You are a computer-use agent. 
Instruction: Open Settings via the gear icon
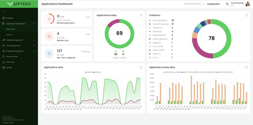click(x=4, y=68)
